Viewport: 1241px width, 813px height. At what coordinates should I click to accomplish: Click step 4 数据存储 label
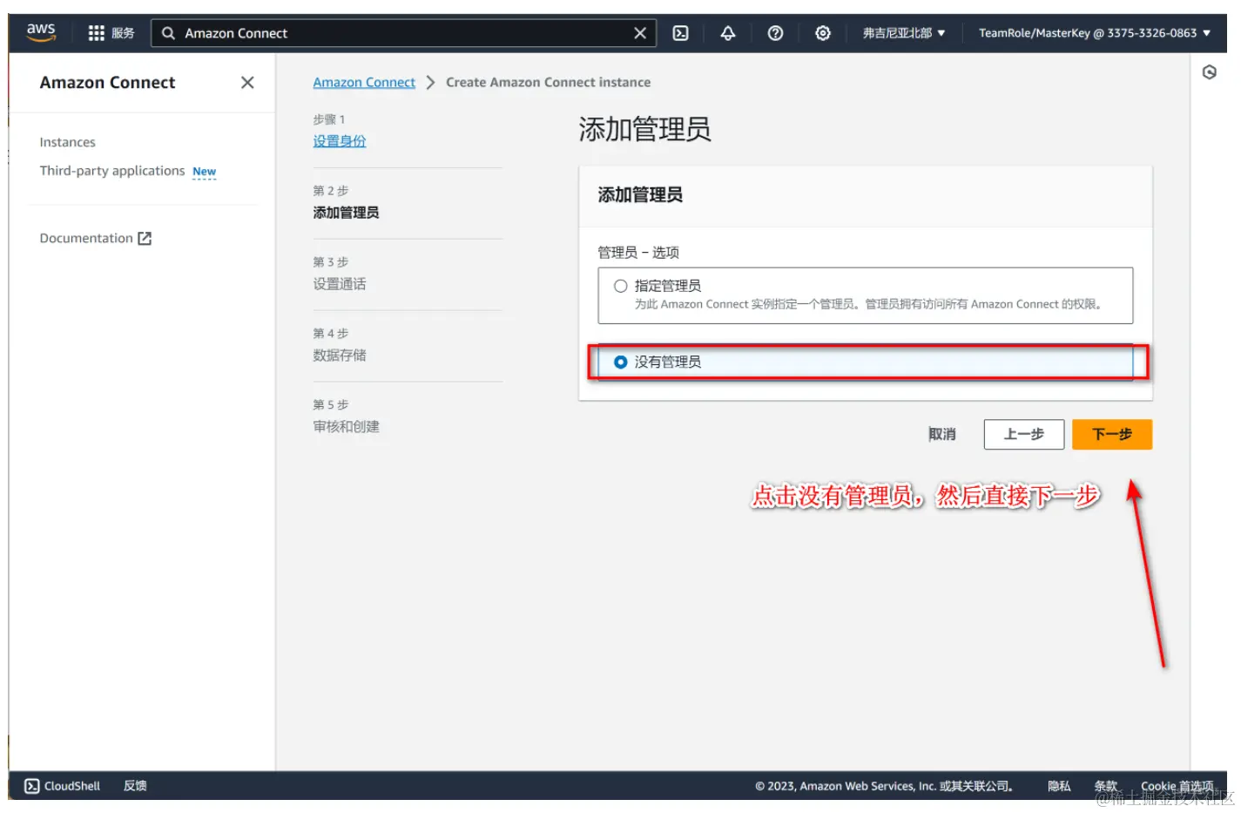[340, 356]
